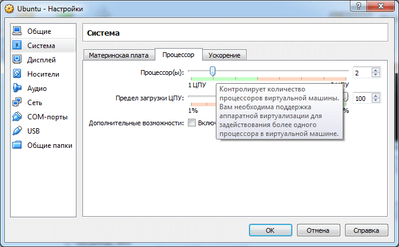This screenshot has width=399, height=247.
Task: Open Носители settings section
Action: point(43,74)
